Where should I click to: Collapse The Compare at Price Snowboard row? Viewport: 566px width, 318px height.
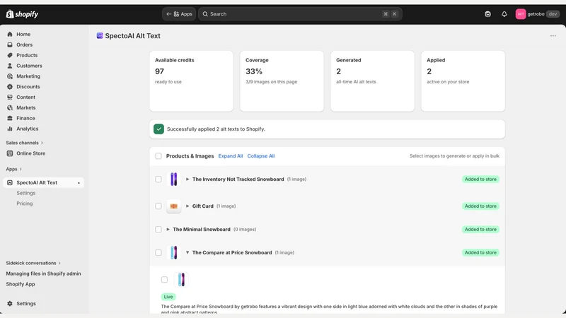(187, 252)
